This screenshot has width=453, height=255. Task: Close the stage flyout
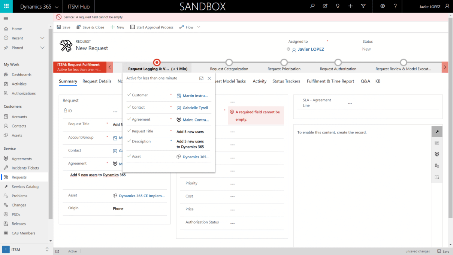point(209,78)
